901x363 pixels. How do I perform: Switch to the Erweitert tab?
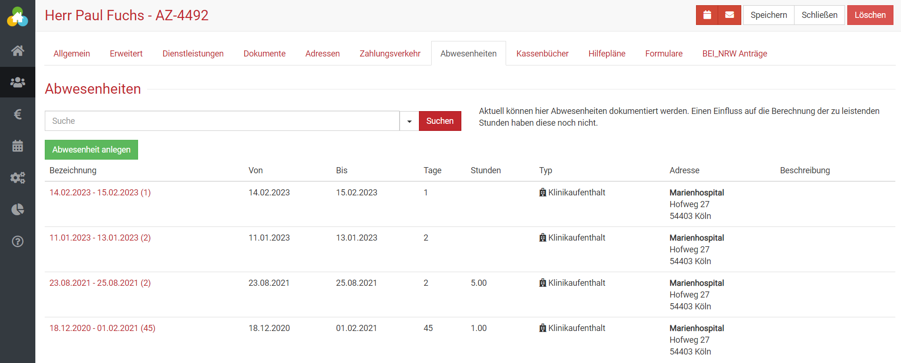126,54
